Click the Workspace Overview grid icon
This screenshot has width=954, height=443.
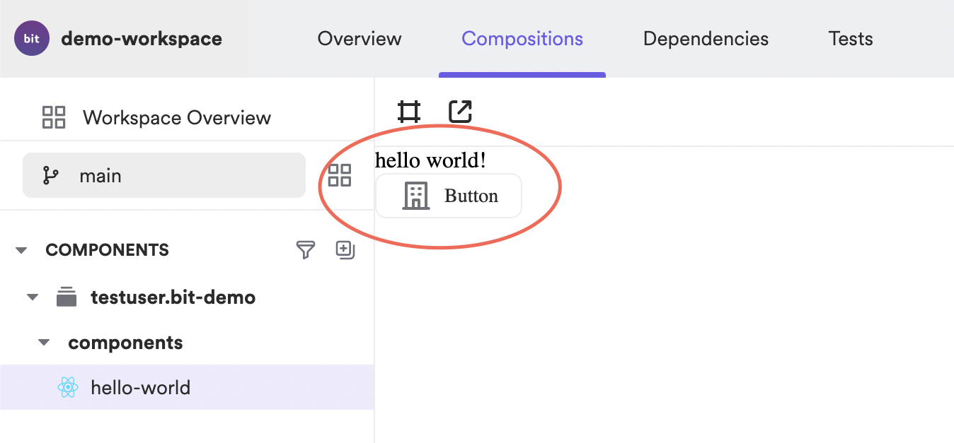point(54,117)
